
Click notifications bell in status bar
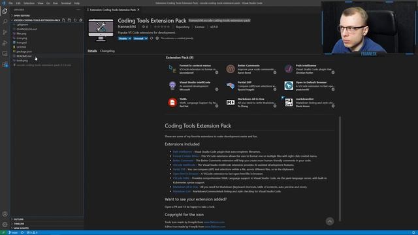click(413, 232)
